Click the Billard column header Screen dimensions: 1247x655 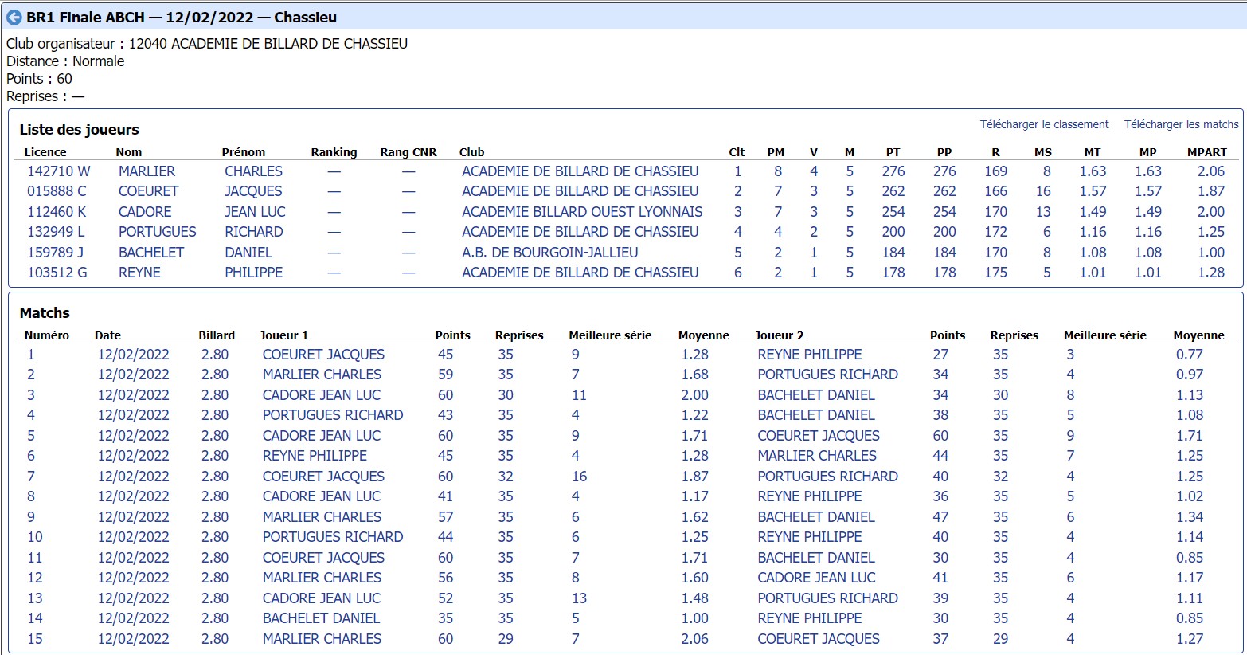[217, 335]
